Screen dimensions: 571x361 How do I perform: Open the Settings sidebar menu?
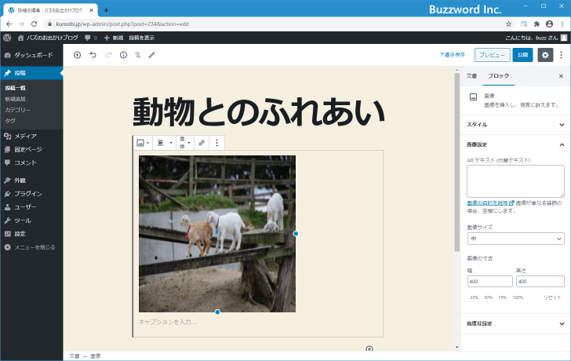[x=31, y=234]
